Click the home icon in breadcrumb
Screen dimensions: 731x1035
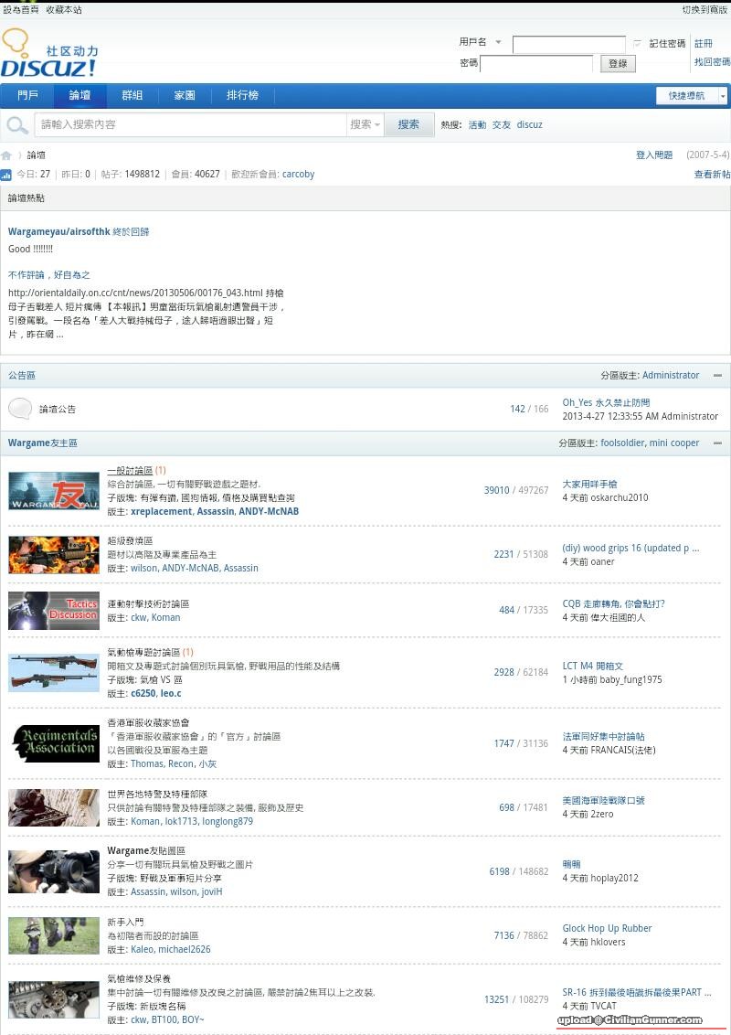click(x=6, y=155)
